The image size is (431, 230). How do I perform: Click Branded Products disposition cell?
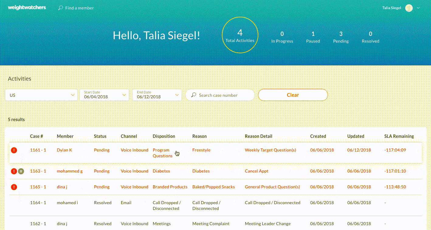click(x=170, y=187)
